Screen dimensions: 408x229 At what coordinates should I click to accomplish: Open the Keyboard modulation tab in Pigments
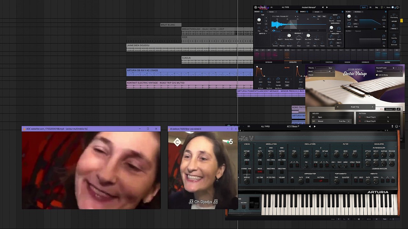pyautogui.click(x=269, y=62)
